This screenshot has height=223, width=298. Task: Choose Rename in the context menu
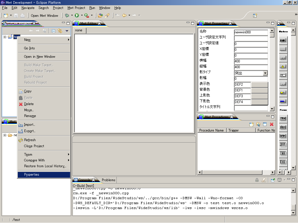tap(44, 116)
